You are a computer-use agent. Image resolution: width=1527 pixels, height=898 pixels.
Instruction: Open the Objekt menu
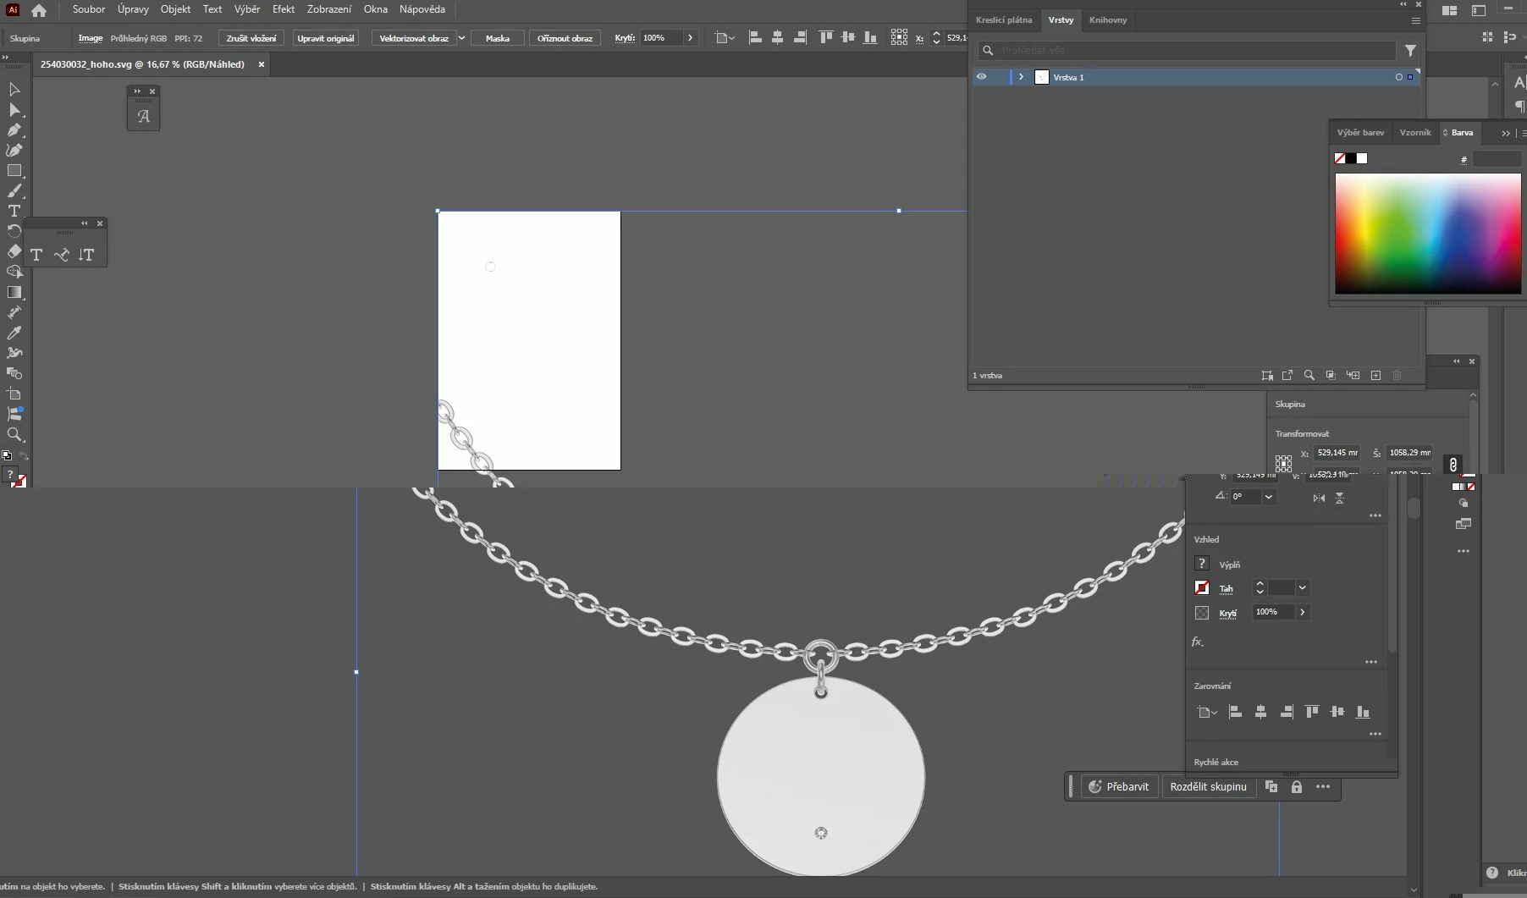click(x=175, y=9)
